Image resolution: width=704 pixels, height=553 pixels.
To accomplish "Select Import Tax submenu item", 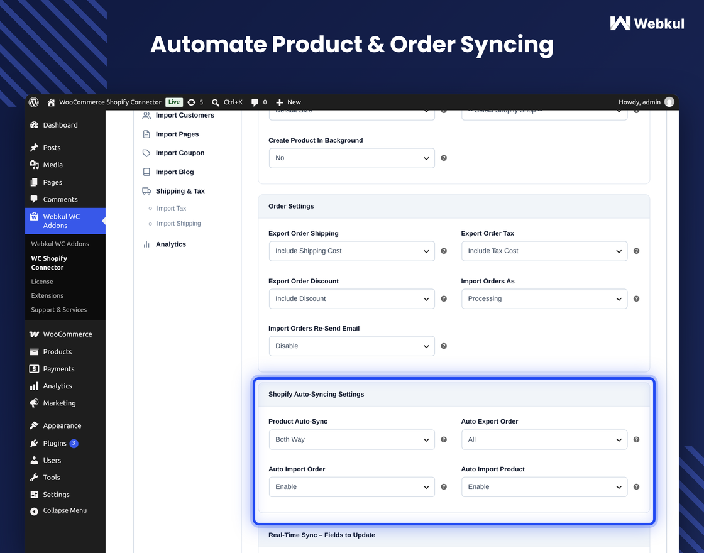I will [x=171, y=208].
